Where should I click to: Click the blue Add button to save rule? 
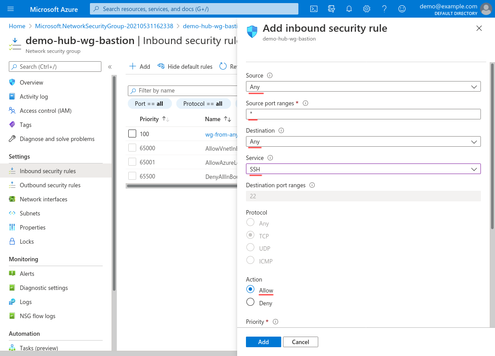[x=263, y=342]
